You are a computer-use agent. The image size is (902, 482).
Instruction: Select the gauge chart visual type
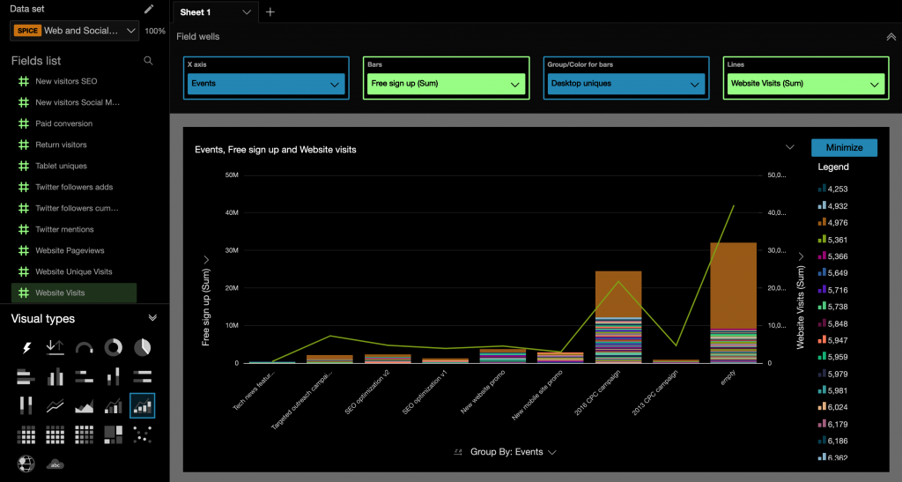84,348
